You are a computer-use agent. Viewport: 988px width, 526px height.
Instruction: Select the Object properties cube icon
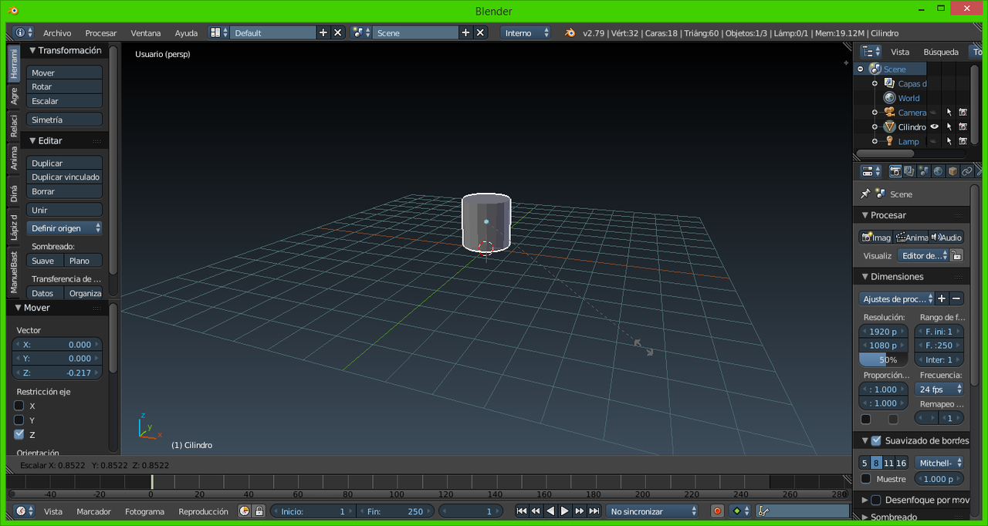(x=952, y=171)
